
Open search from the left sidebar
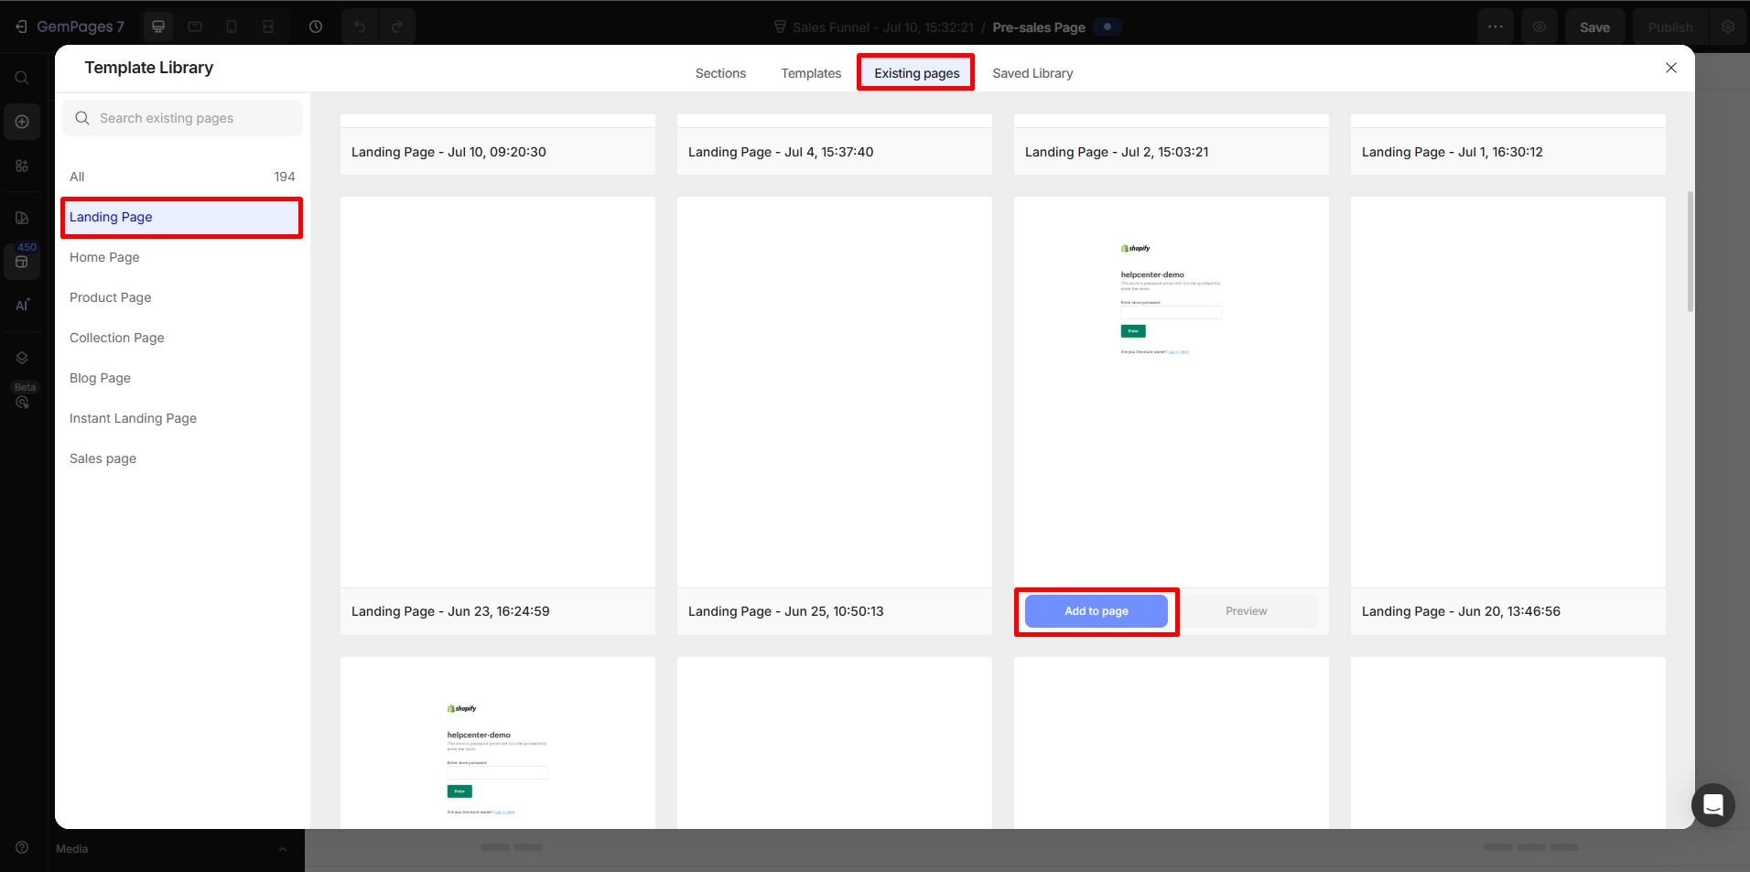(22, 78)
